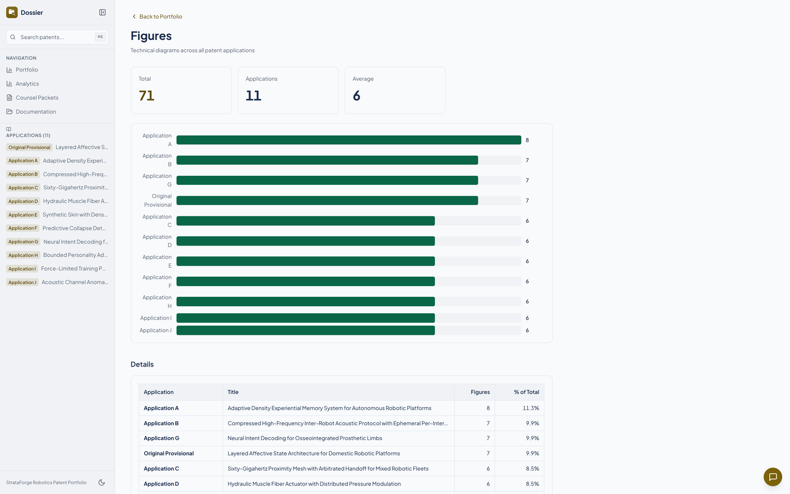Open Application G Neural Intent Decoding in sidebar
Viewport: 790px width, 494px height.
click(57, 242)
